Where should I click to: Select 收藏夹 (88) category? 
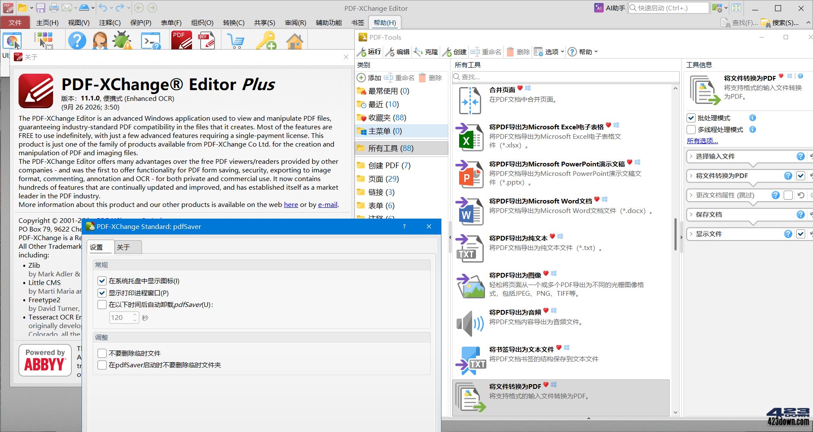click(x=402, y=118)
